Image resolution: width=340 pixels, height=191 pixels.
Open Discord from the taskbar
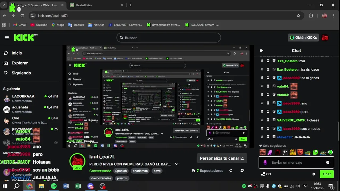(90, 186)
